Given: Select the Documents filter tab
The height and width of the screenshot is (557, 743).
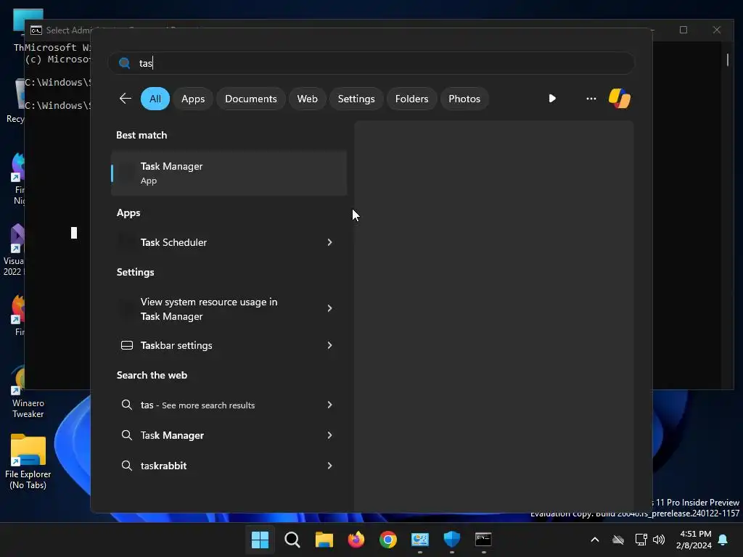Looking at the screenshot, I should [250, 99].
